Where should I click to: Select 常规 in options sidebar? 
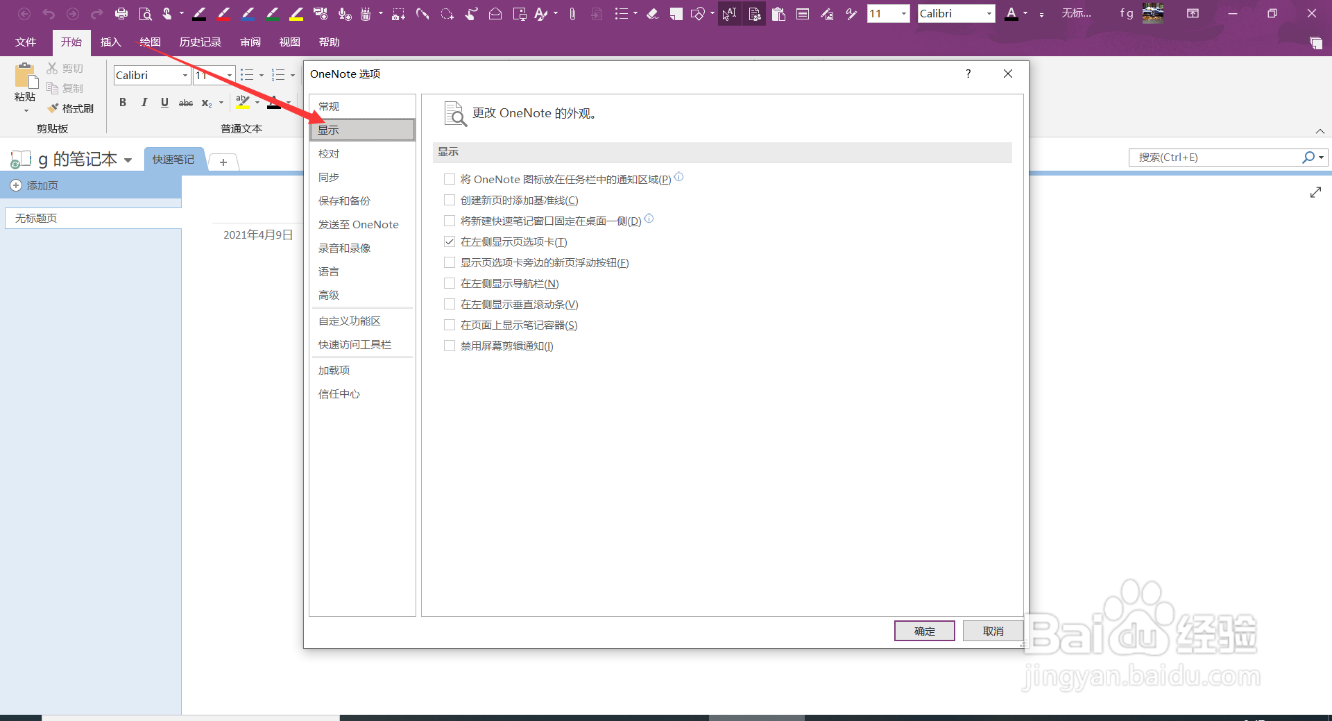362,106
